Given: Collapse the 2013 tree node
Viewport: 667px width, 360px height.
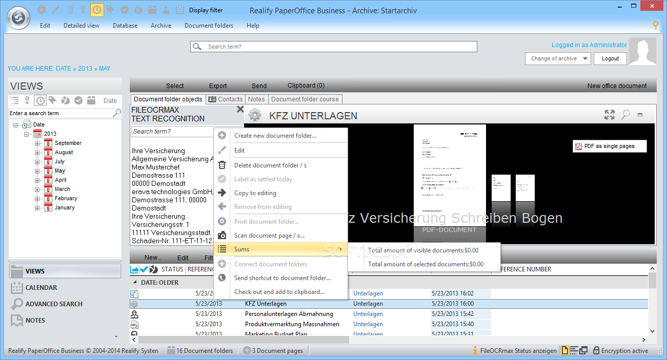Looking at the screenshot, I should click(x=27, y=134).
